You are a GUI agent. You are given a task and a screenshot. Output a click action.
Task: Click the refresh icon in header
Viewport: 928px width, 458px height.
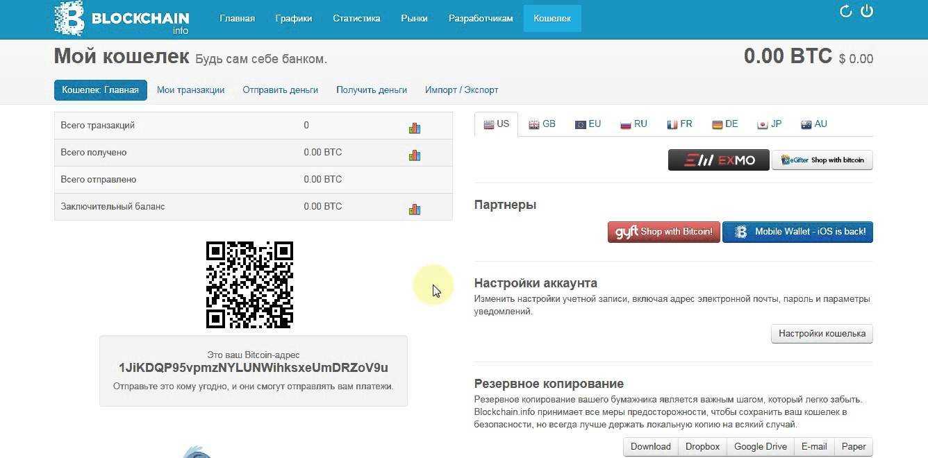[845, 11]
